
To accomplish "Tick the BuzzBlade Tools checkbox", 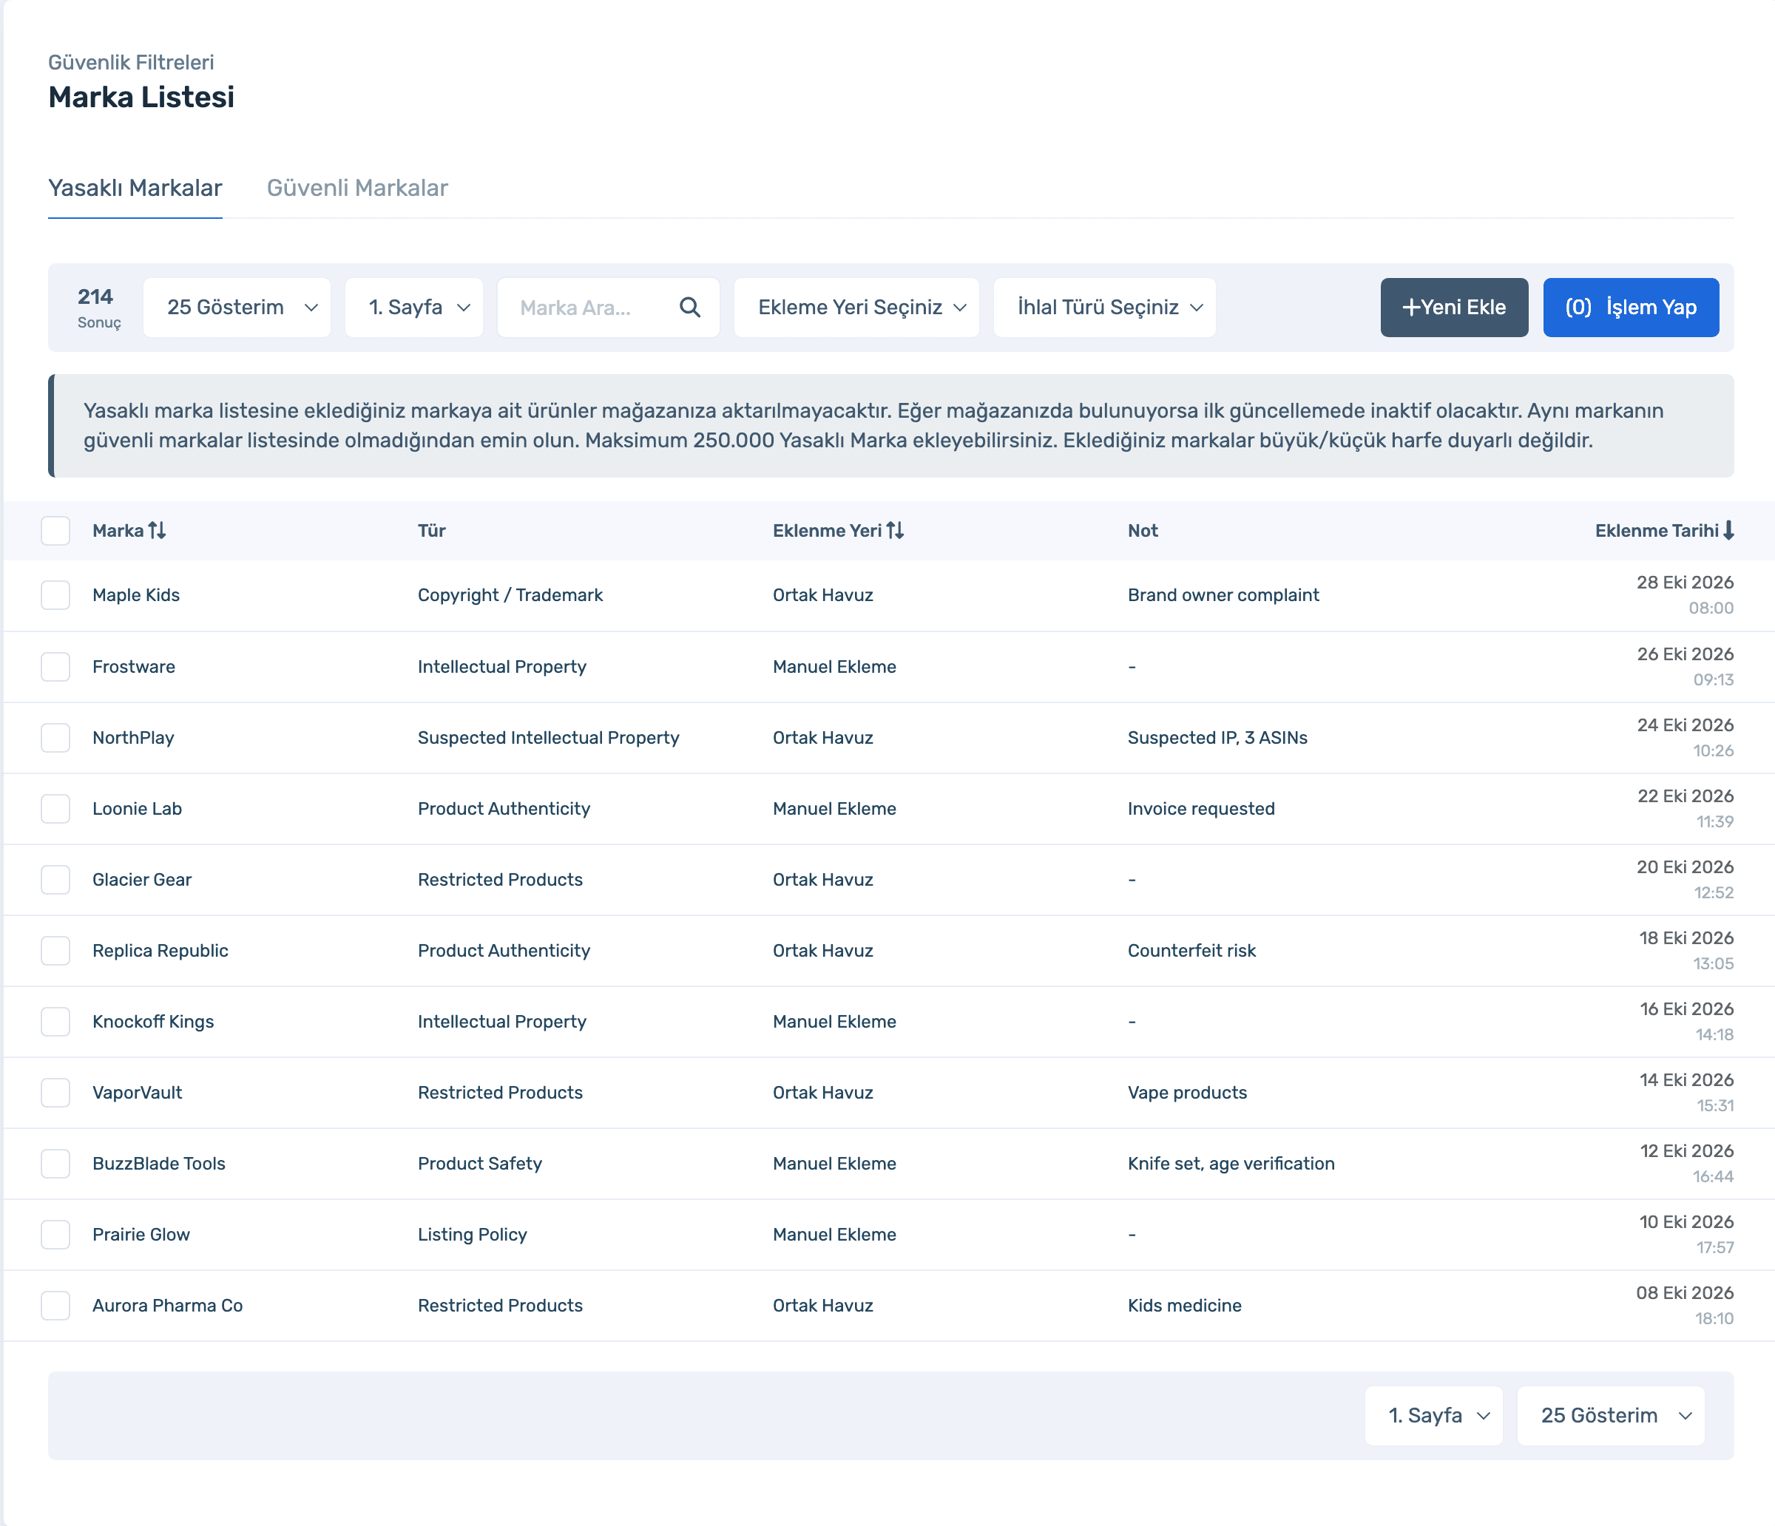I will (55, 1164).
